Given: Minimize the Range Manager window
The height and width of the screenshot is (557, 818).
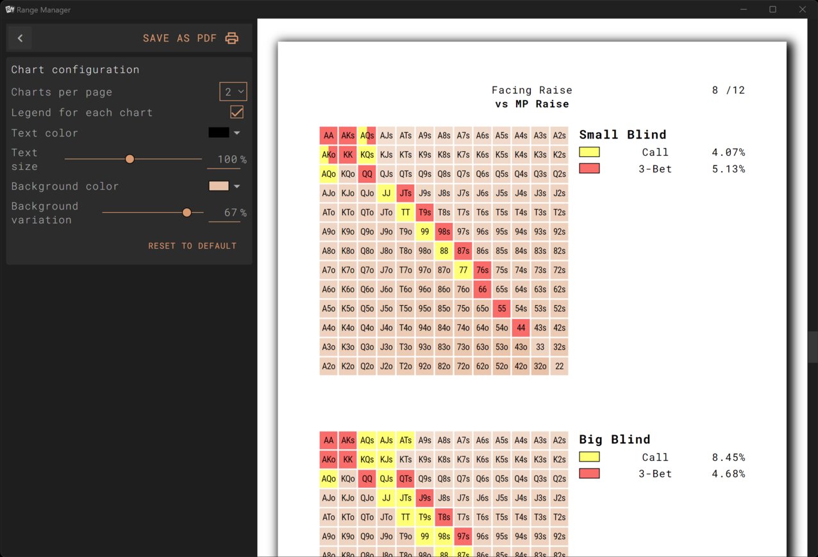Looking at the screenshot, I should pyautogui.click(x=744, y=10).
